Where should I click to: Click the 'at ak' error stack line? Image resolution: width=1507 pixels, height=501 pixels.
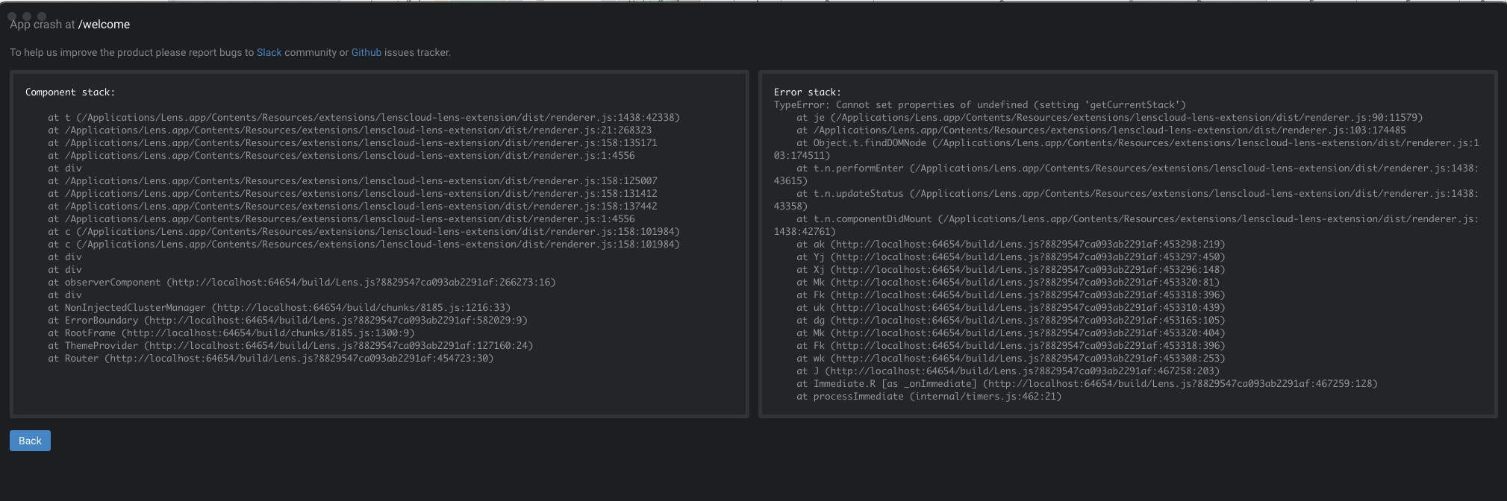point(1011,245)
